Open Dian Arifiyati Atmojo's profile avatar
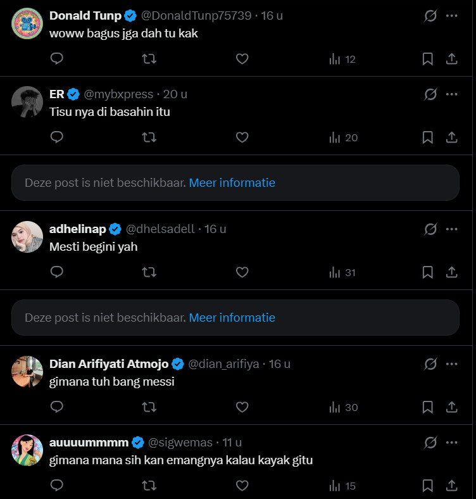 click(27, 372)
